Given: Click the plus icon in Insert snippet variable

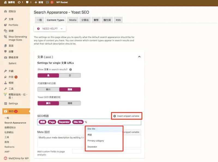Looking at the screenshot, I should point(114,116).
